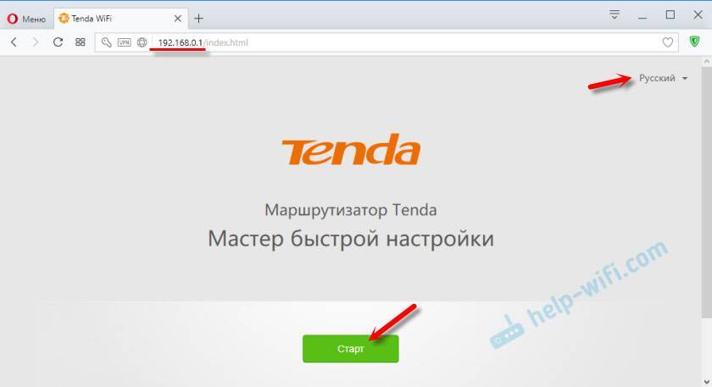The image size is (712, 387).
Task: Open the tab menu icon in title bar
Action: [x=614, y=15]
